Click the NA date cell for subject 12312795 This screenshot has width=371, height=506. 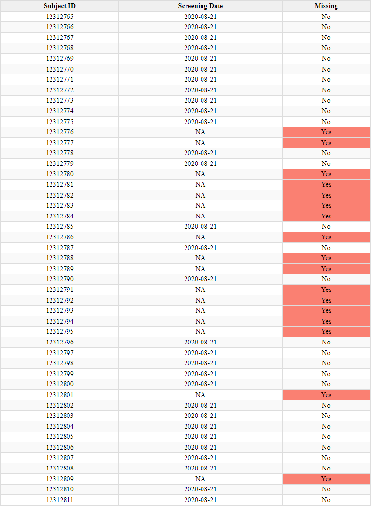tap(200, 332)
